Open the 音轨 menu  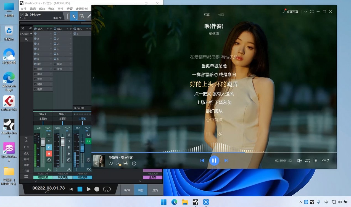click(x=51, y=9)
